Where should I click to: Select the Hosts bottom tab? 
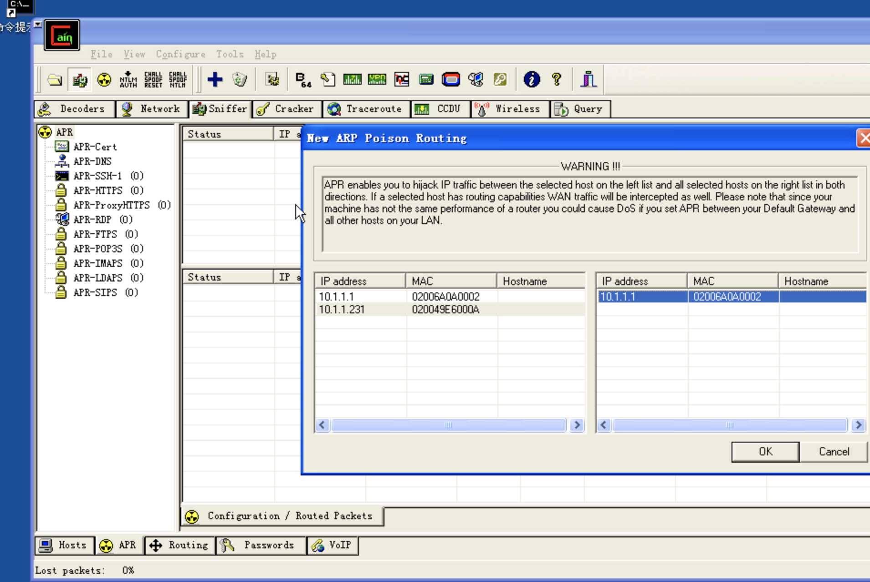tap(64, 545)
